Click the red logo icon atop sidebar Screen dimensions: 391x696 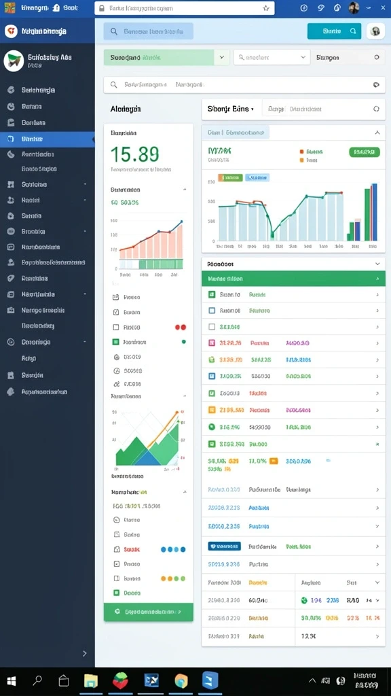pos(11,31)
